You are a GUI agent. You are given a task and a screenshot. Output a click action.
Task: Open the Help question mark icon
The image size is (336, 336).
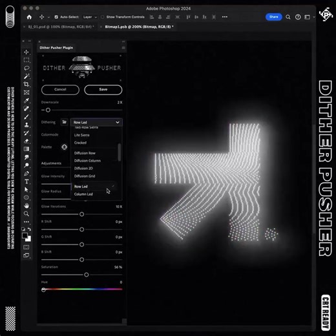coord(298,17)
